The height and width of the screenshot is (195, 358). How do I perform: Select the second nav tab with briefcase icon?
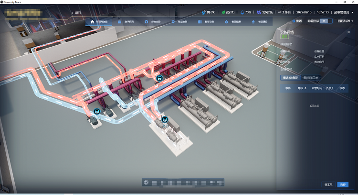tap(126, 21)
